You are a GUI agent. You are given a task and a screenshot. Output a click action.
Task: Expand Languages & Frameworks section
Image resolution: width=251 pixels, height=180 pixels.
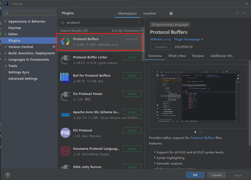click(x=6, y=60)
